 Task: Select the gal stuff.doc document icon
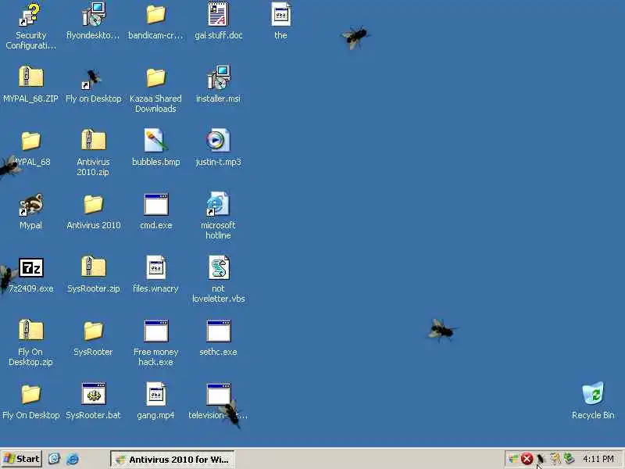218,15
